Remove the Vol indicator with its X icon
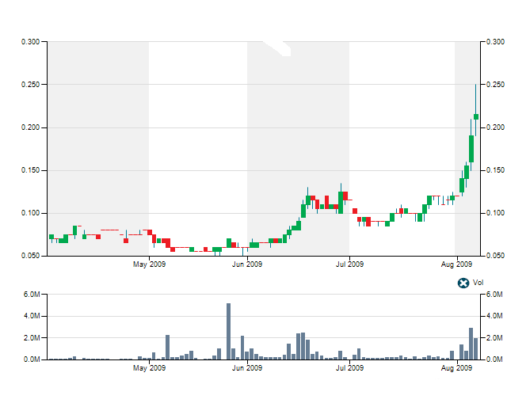507x407 pixels. tap(463, 283)
